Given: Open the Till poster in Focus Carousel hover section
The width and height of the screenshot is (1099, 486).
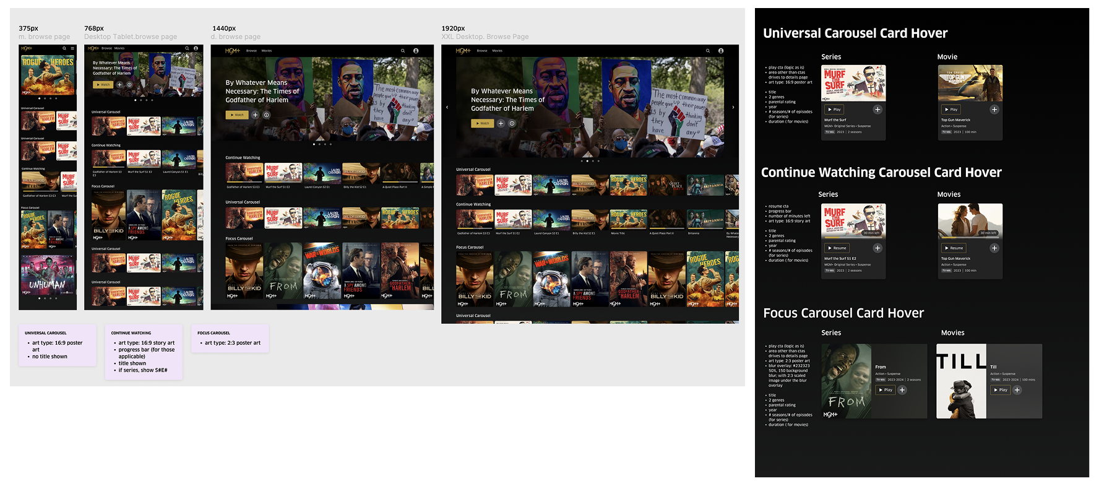Looking at the screenshot, I should click(961, 381).
